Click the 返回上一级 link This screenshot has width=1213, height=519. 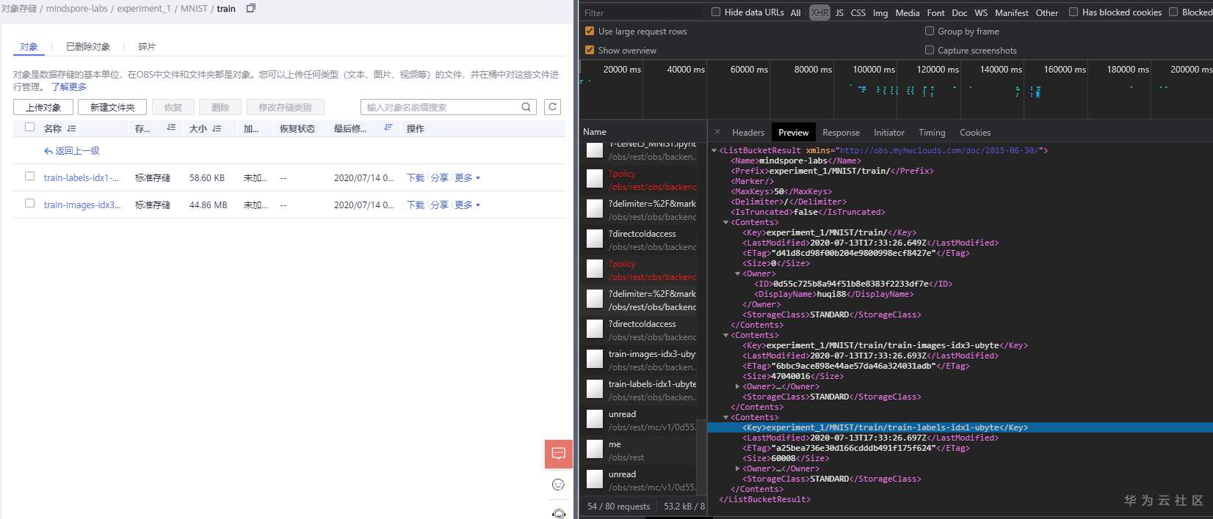click(72, 151)
